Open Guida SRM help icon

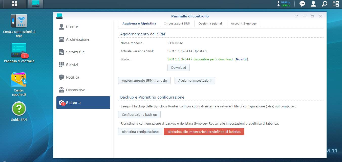(19, 111)
